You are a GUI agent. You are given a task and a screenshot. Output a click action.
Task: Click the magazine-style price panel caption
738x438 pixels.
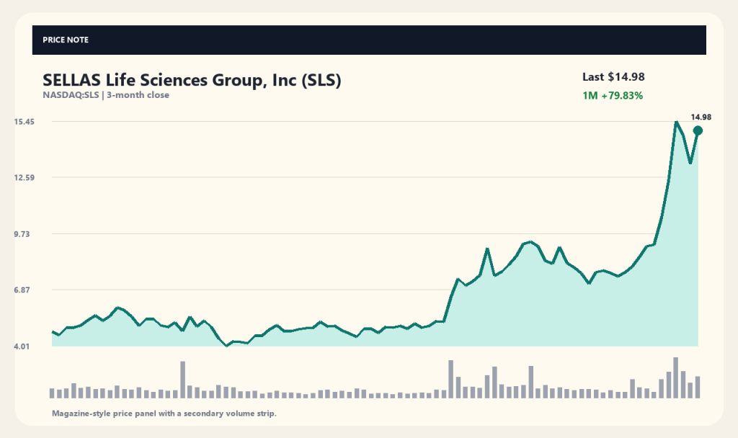coord(164,414)
